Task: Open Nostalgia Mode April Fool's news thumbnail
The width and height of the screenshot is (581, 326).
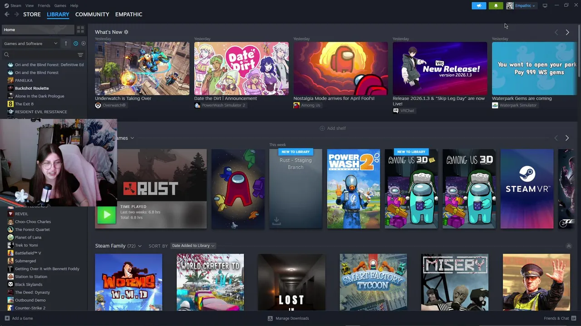Action: tap(340, 68)
